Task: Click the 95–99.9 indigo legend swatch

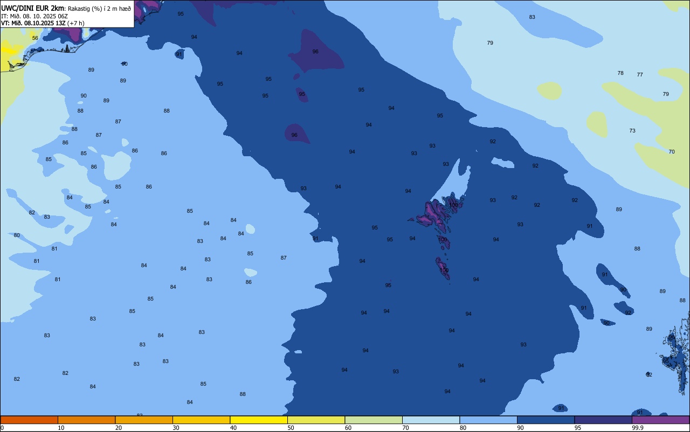Action: pyautogui.click(x=603, y=420)
